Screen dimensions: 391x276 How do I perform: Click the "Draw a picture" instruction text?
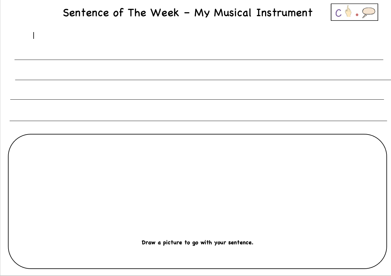tap(197, 242)
